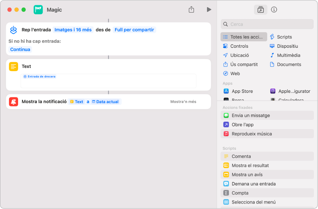The height and width of the screenshot is (209, 318).
Task: Click the Apps section heading
Action: (227, 84)
